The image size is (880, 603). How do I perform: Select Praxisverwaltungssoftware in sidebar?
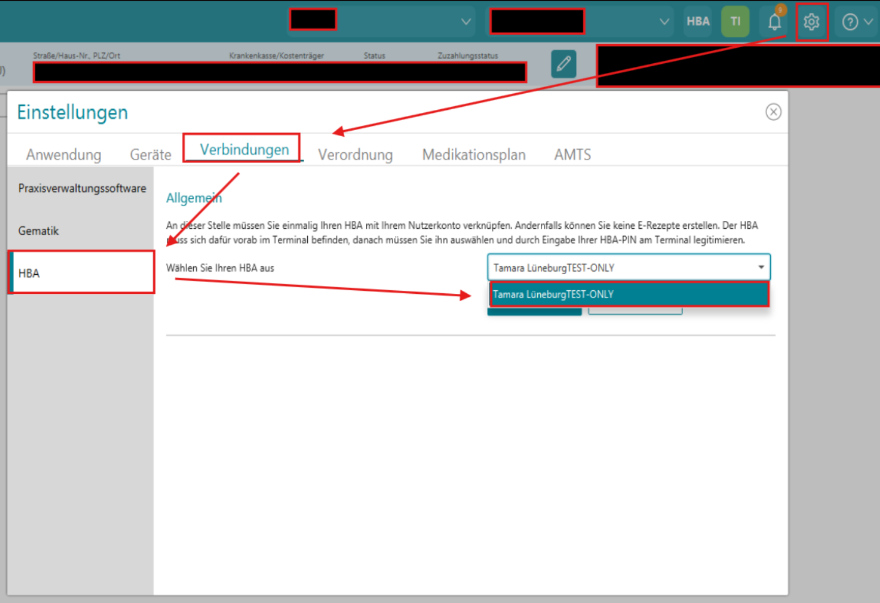81,188
